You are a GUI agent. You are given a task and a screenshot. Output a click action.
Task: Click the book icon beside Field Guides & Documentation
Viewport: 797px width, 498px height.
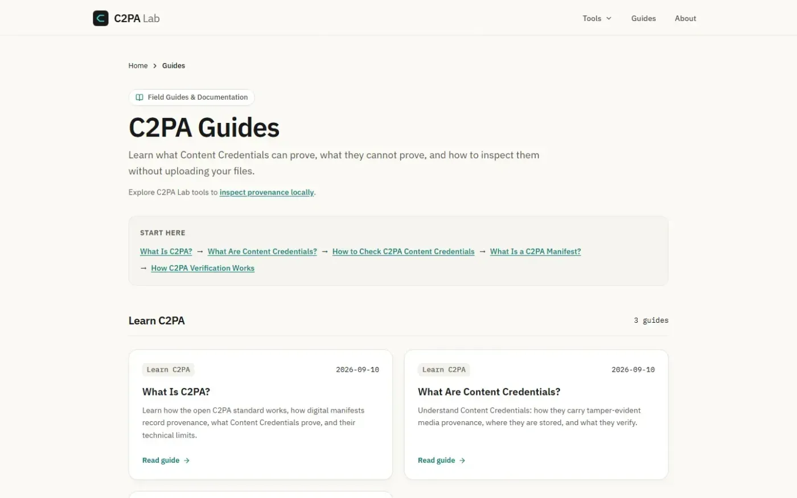click(139, 97)
